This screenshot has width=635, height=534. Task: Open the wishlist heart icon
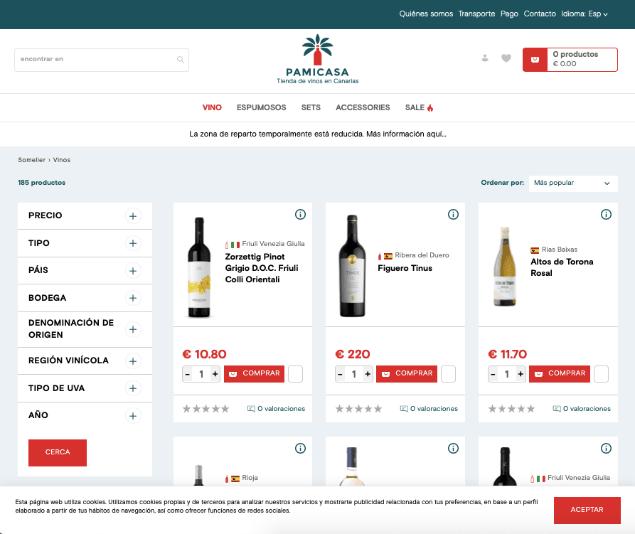pyautogui.click(x=506, y=58)
